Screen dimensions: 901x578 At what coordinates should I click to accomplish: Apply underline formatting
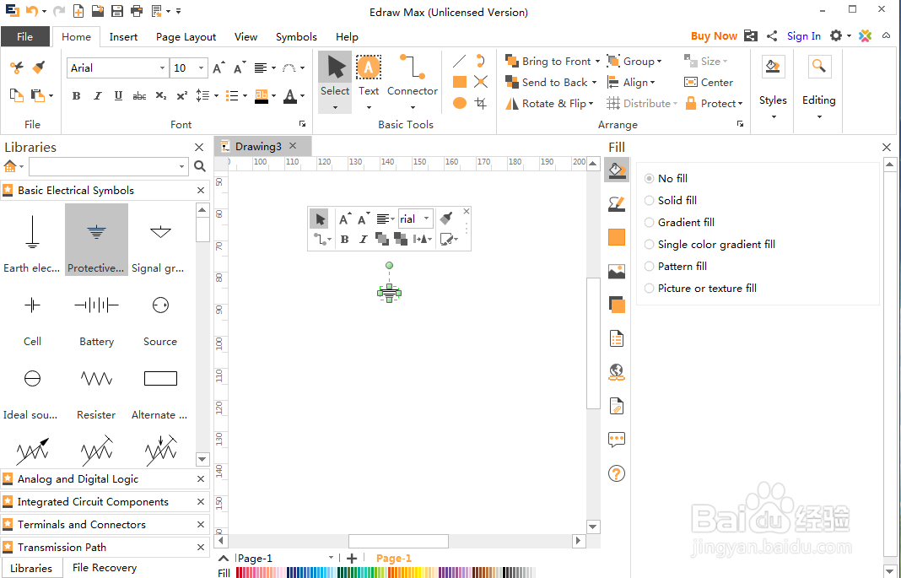(118, 96)
